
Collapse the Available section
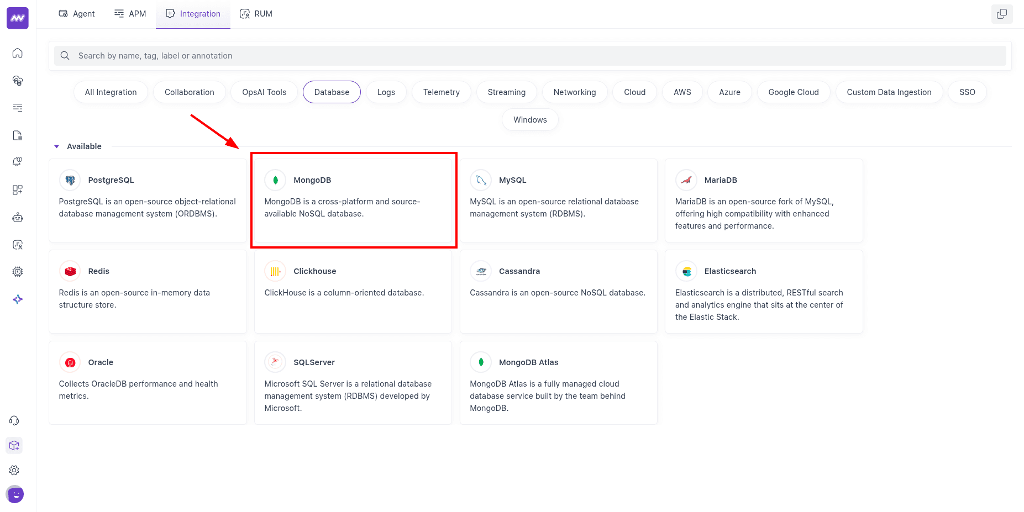coord(56,146)
